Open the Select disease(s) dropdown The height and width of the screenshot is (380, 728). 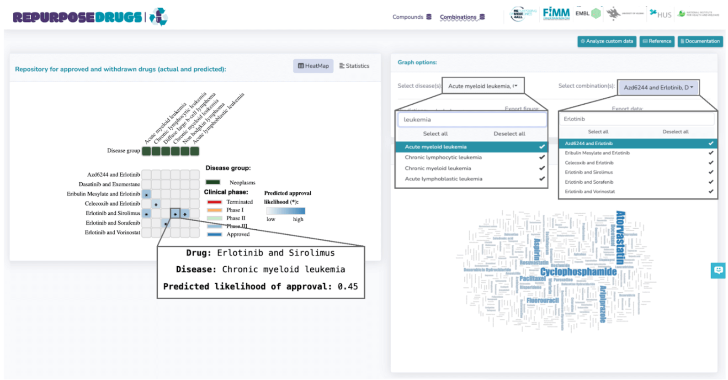pyautogui.click(x=483, y=86)
